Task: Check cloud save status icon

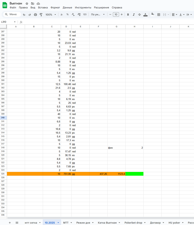Action: [x=38, y=4]
